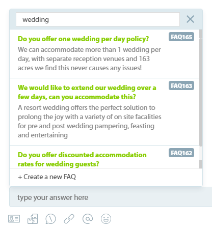Insert a link with chain icon
This screenshot has width=212, height=231.
click(x=69, y=219)
